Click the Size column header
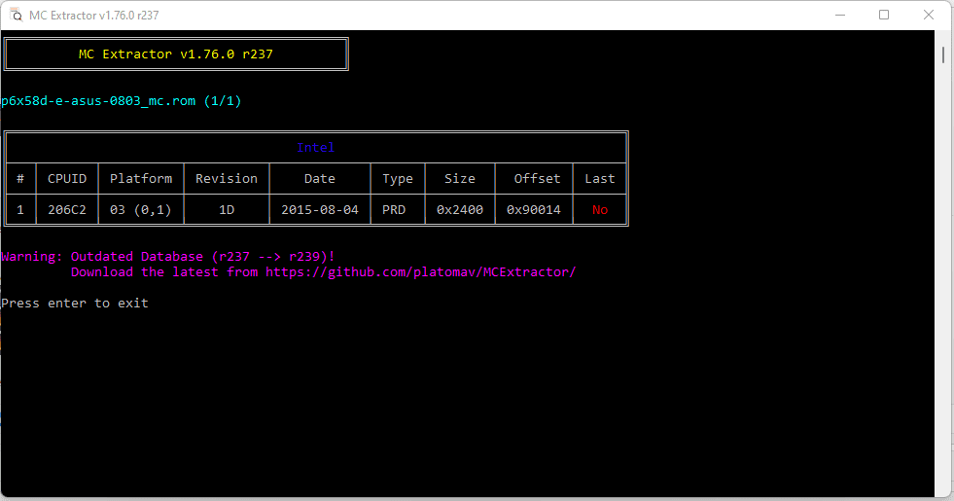Image resolution: width=954 pixels, height=501 pixels. (459, 178)
